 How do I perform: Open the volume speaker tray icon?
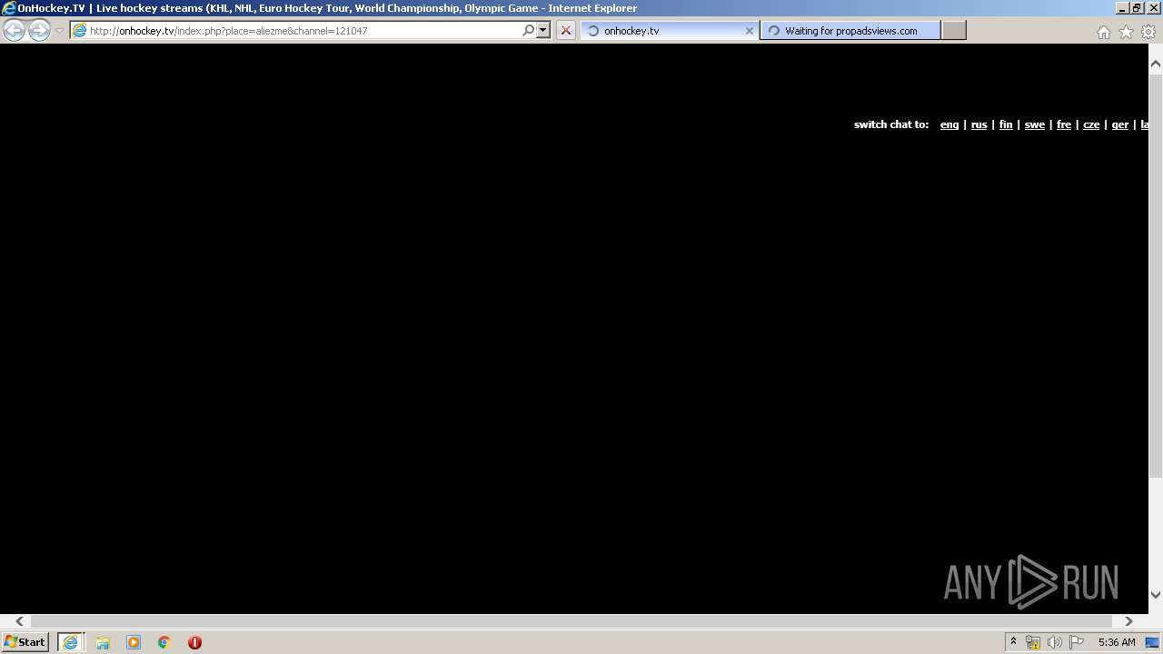(1054, 642)
